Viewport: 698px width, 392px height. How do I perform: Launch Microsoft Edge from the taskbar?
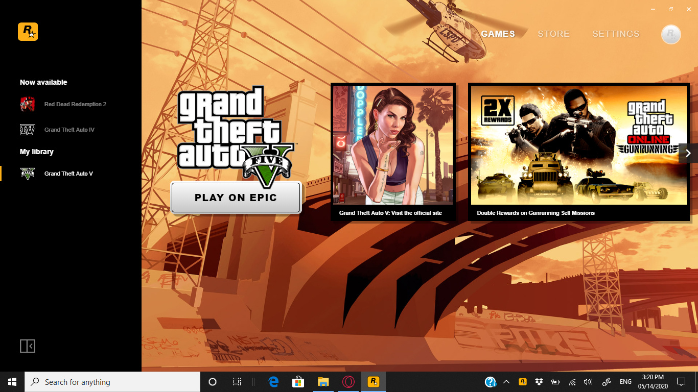coord(274,382)
